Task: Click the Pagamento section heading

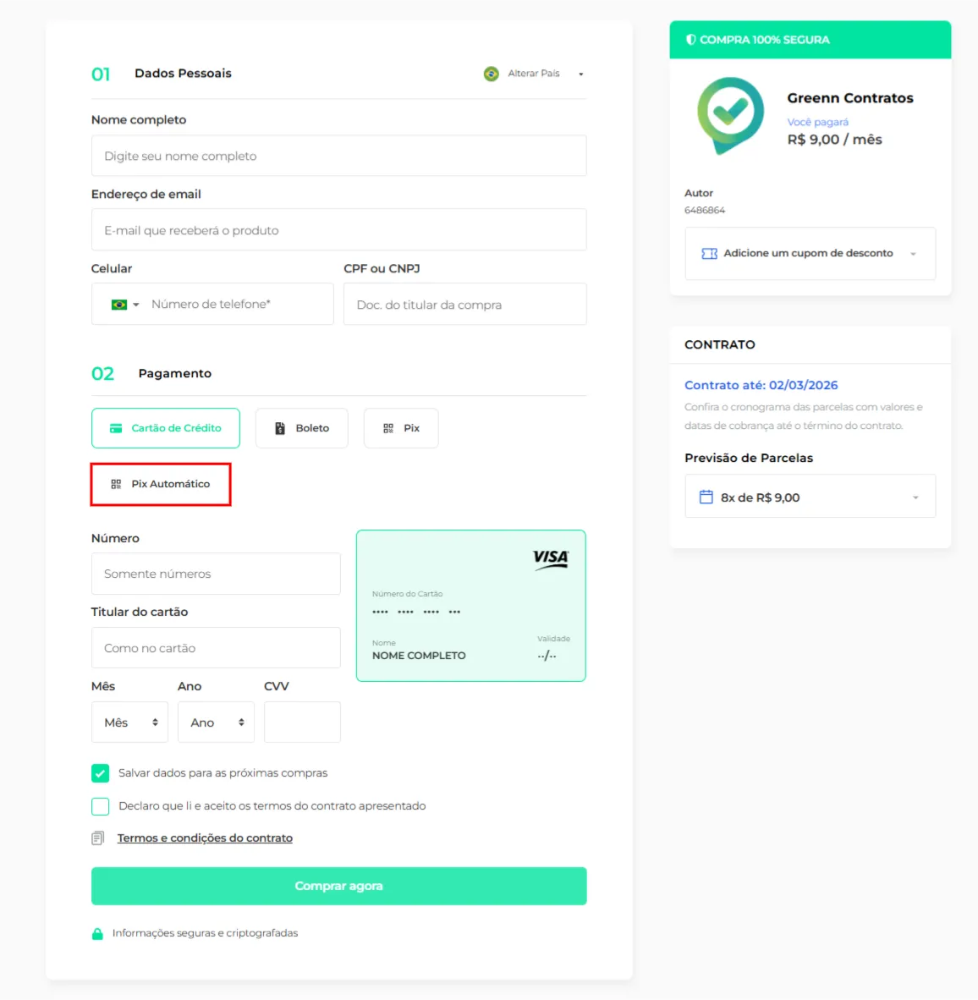Action: point(174,373)
